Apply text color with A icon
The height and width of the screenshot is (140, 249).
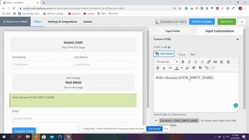(x=177, y=68)
